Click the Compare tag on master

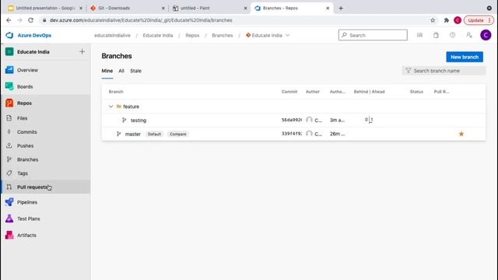click(178, 134)
